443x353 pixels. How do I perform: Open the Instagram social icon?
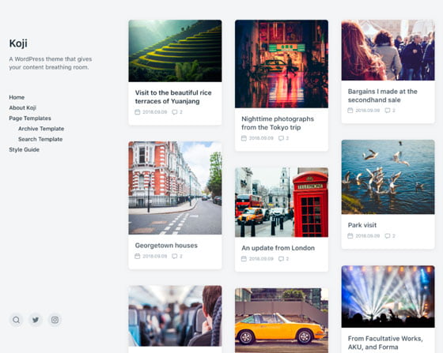click(x=55, y=320)
